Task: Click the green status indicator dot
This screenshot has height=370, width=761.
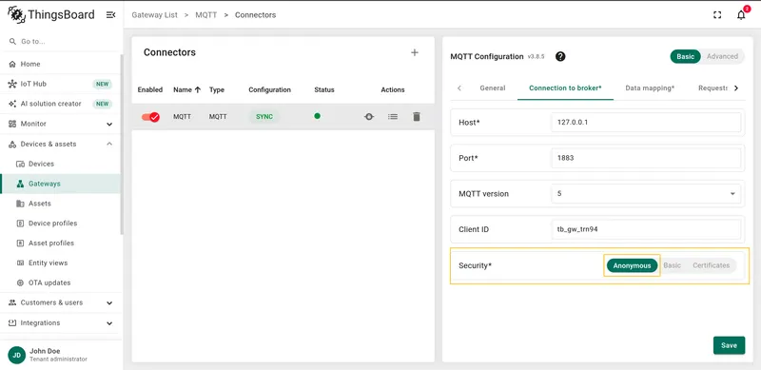Action: [318, 116]
